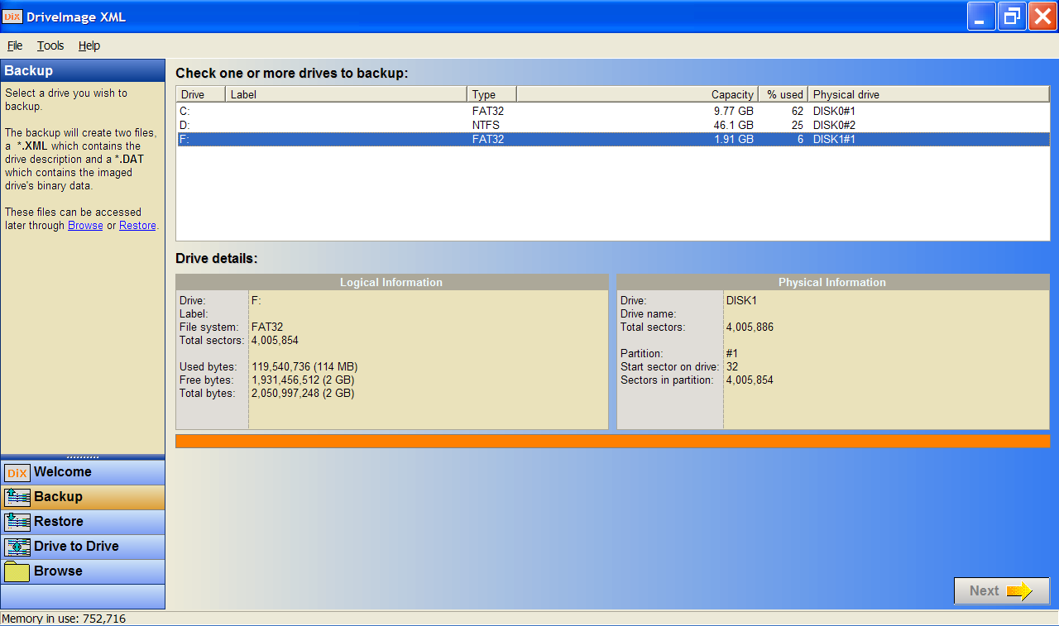
Task: Open the Help menu
Action: [x=89, y=45]
